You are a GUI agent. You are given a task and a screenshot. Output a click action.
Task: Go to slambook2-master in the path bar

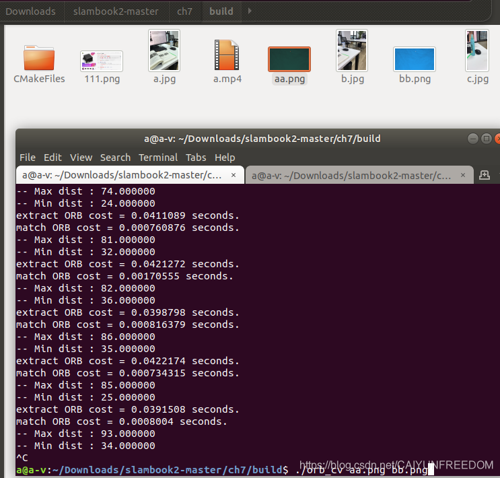[116, 11]
